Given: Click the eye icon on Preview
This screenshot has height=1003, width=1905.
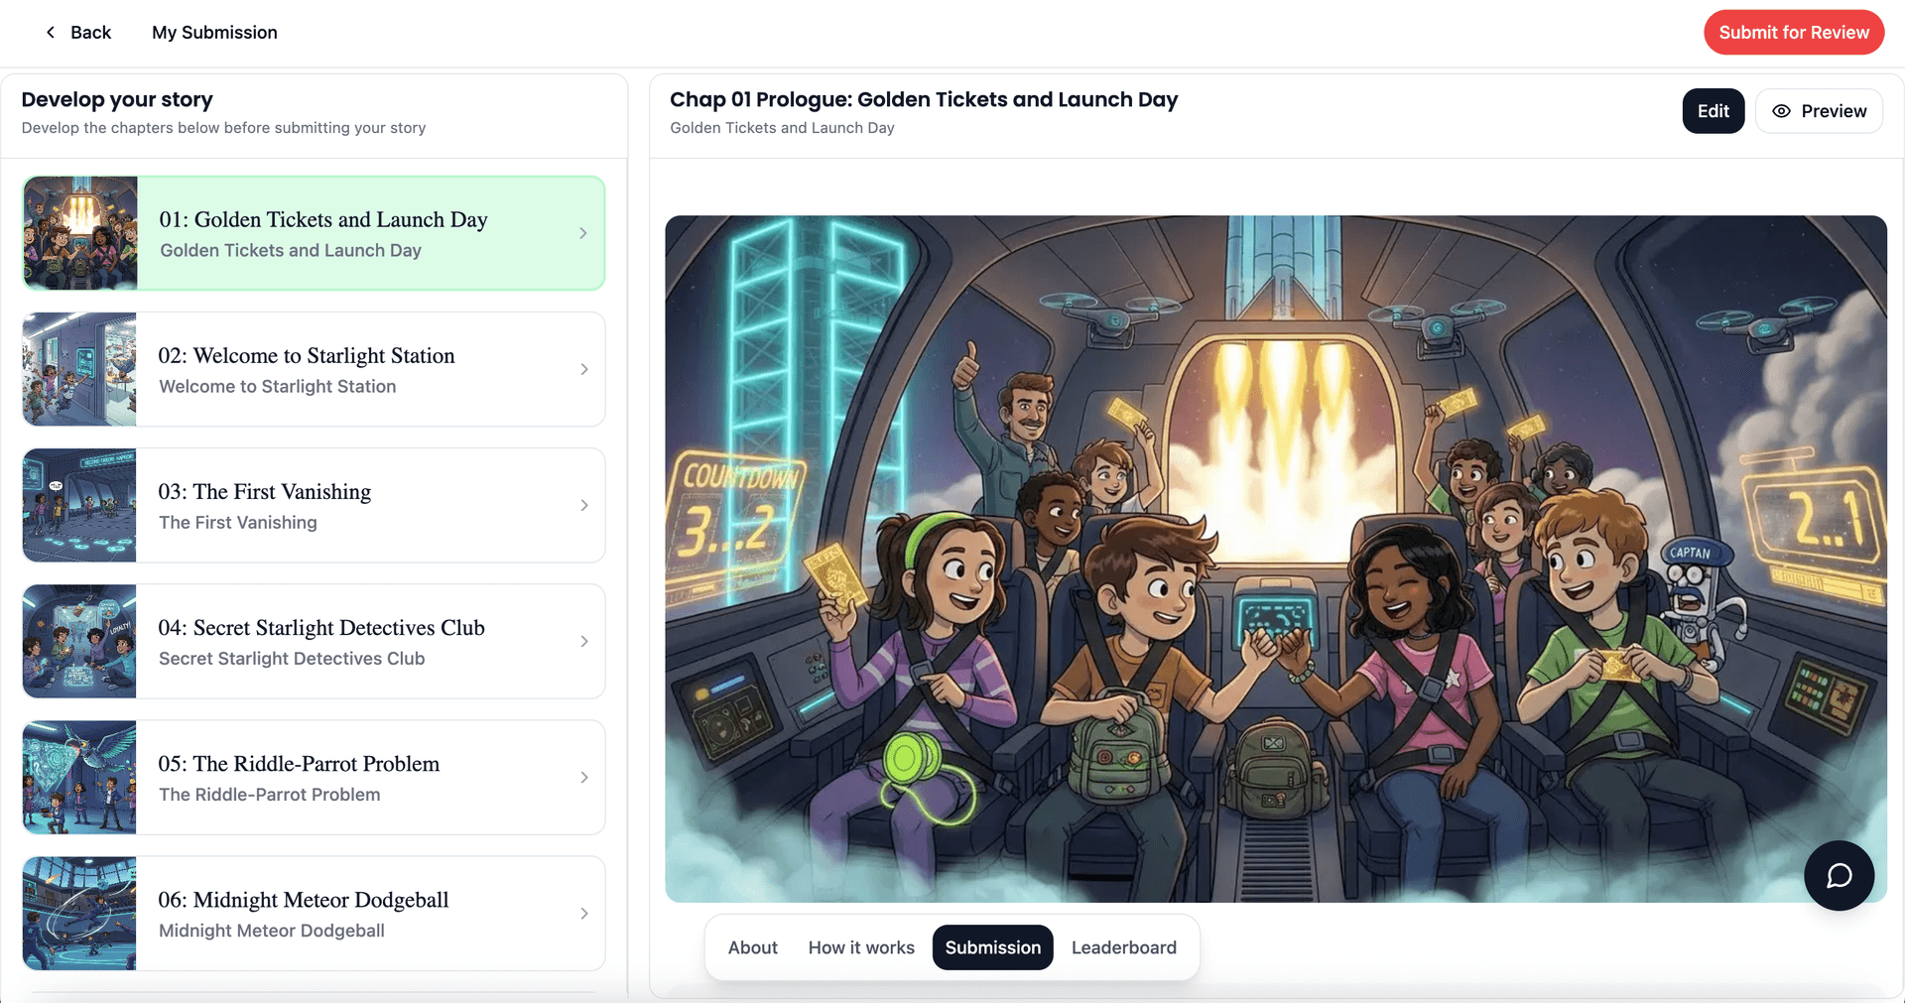Looking at the screenshot, I should point(1782,111).
